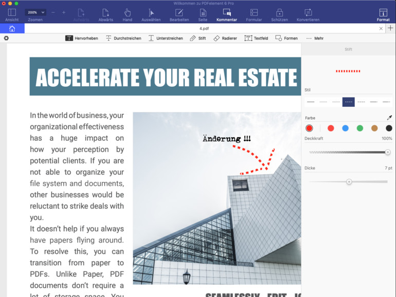396x297 pixels.
Task: Click the zoom out minus button
Action: click(53, 12)
